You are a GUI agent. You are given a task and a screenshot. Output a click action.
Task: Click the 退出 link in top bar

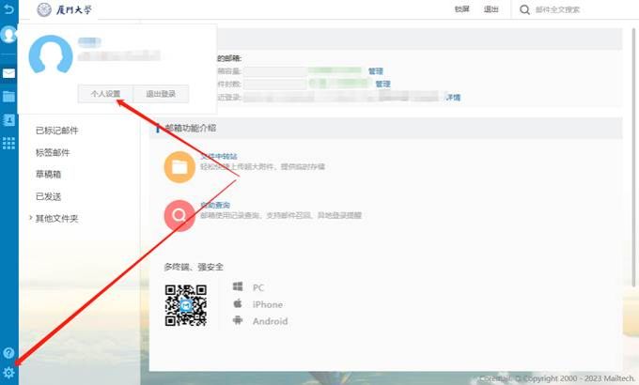point(491,9)
